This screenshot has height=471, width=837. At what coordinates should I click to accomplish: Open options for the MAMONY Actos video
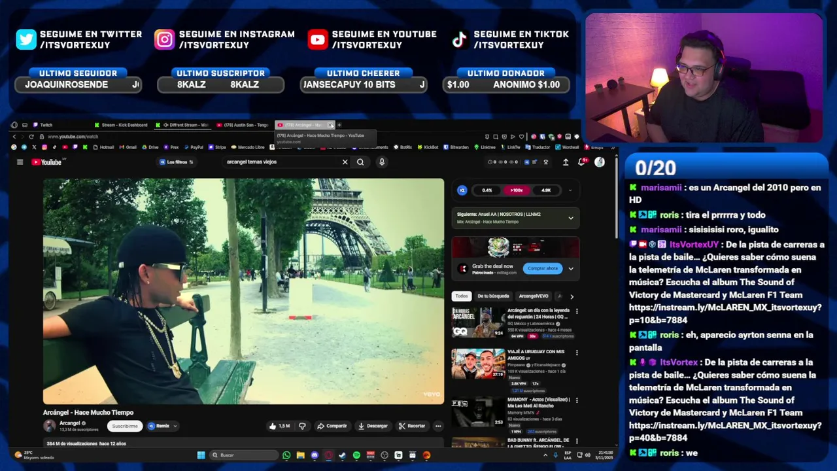(576, 400)
